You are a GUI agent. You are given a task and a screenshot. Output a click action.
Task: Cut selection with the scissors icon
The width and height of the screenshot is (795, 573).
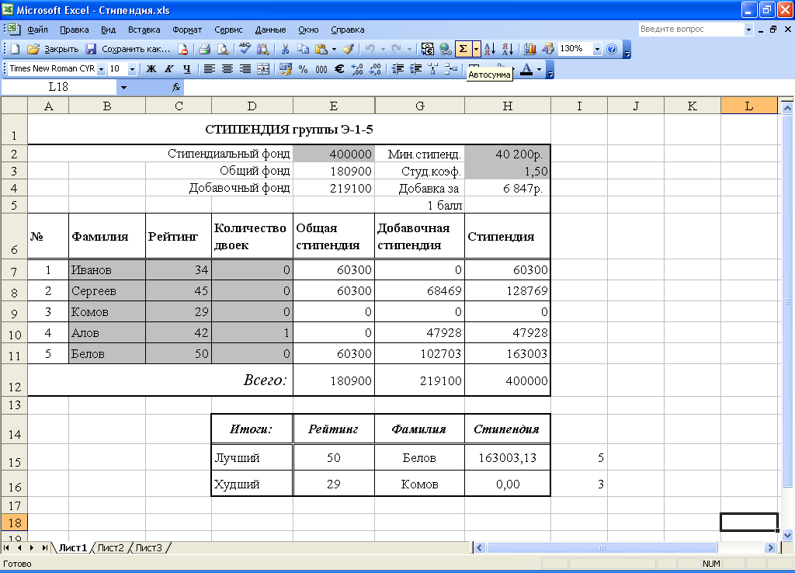[285, 49]
